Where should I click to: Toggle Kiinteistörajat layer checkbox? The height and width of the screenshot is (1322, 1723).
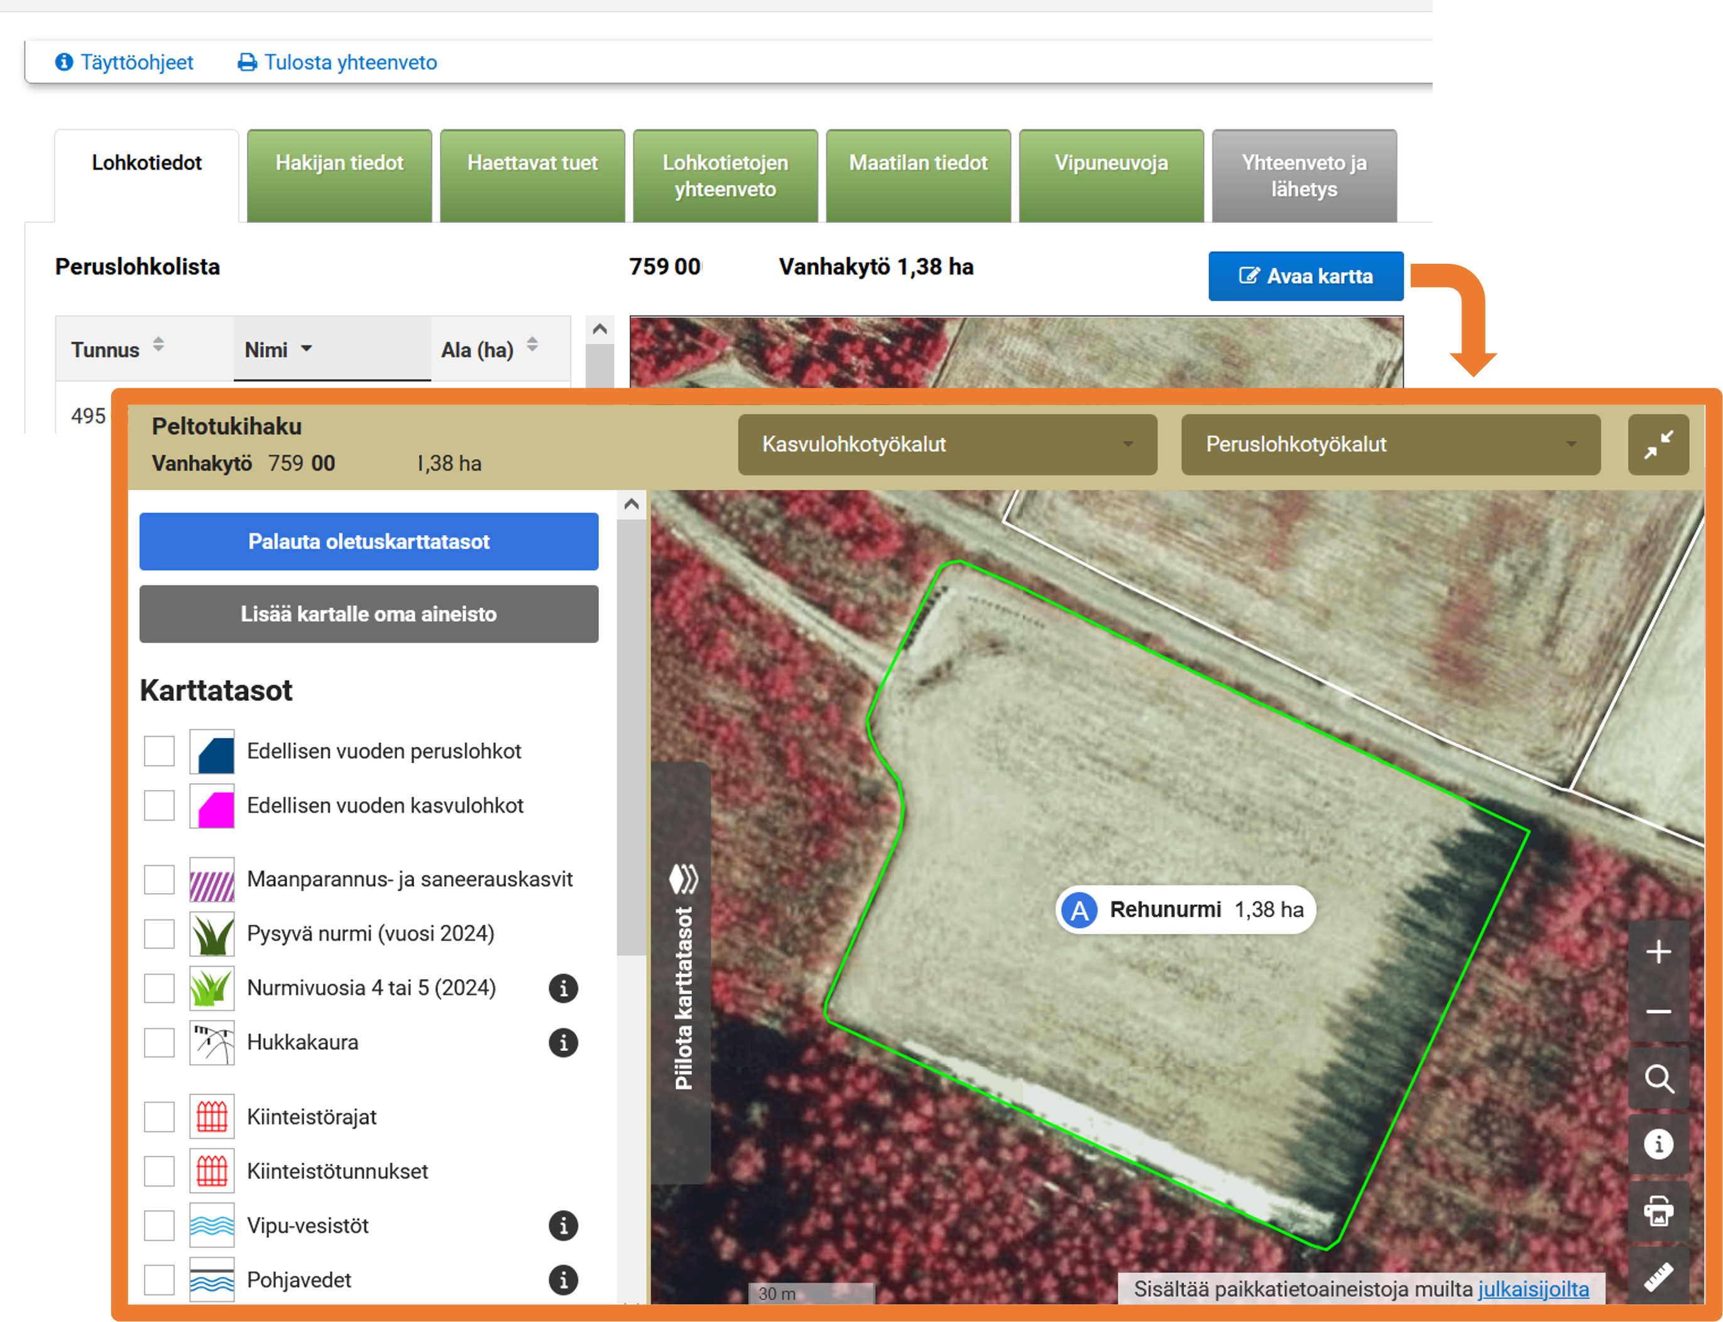click(159, 1117)
